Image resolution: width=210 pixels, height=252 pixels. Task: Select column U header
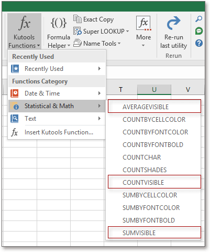click(154, 90)
